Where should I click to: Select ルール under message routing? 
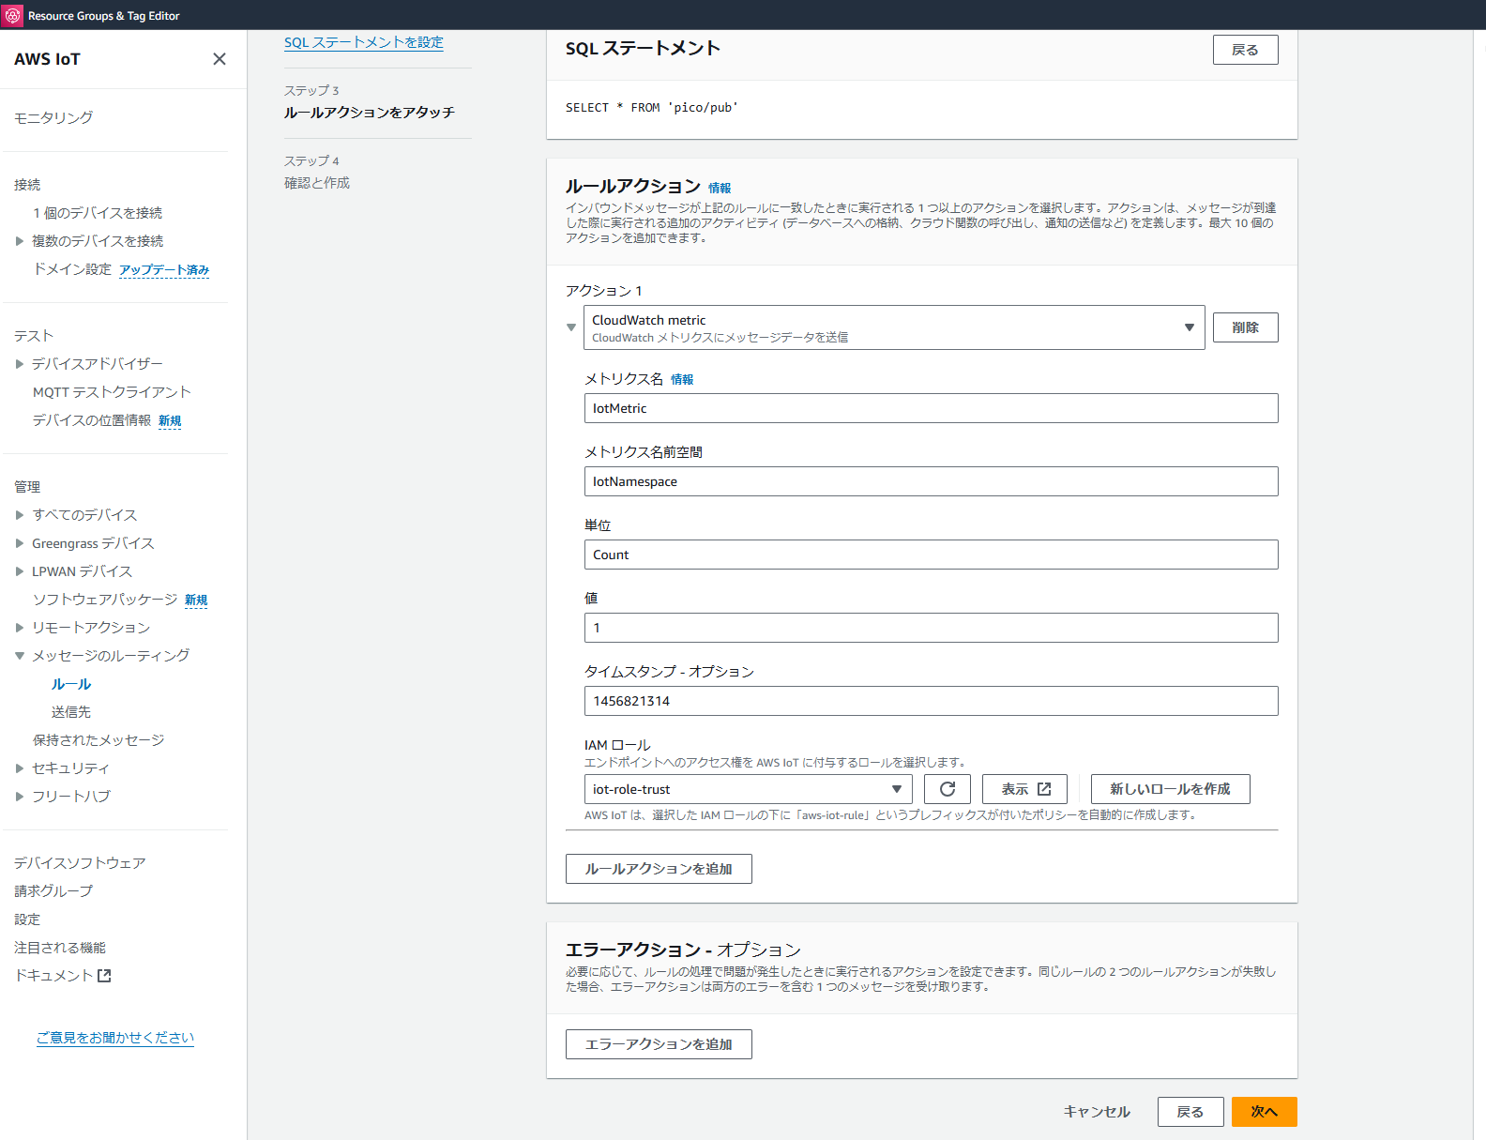[x=71, y=684]
